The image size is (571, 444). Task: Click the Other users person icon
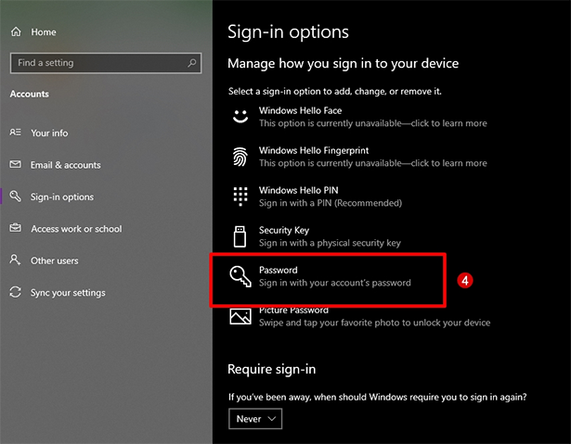[15, 260]
